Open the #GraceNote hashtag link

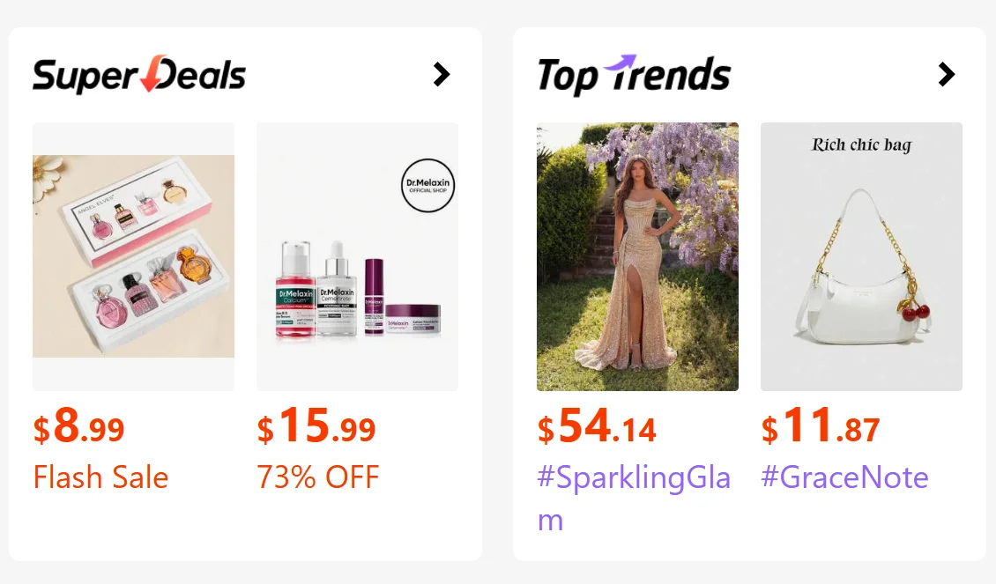point(844,477)
